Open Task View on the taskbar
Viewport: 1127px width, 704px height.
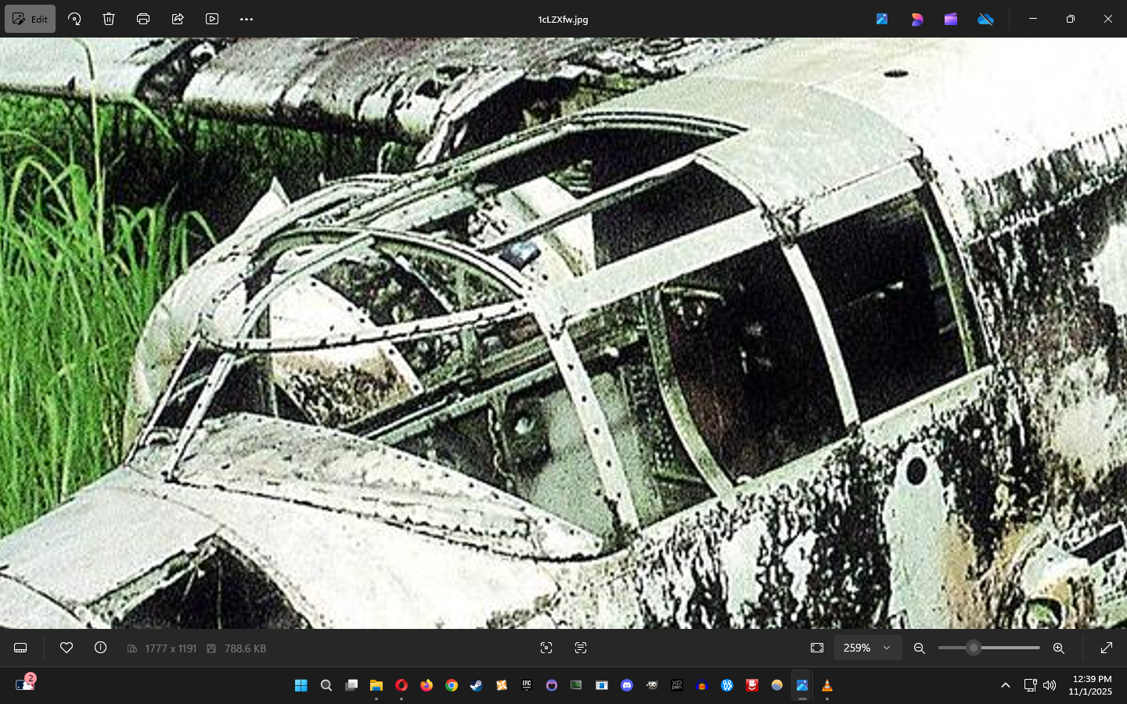click(351, 685)
